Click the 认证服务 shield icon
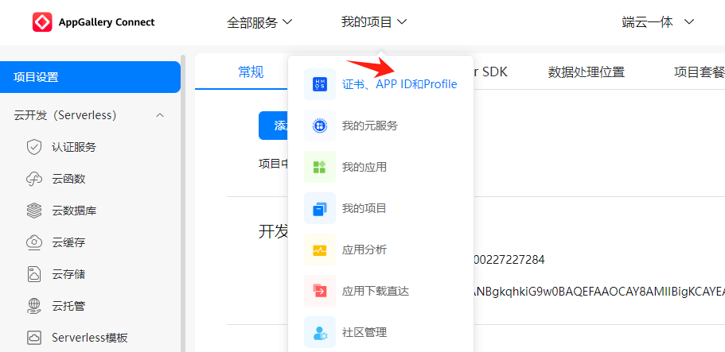The height and width of the screenshot is (352, 725). (34, 147)
